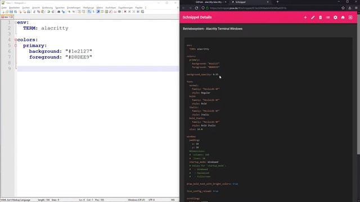This screenshot has width=360, height=202.
Task: Print the document from Notepad++ toolbar
Action: (29, 11)
